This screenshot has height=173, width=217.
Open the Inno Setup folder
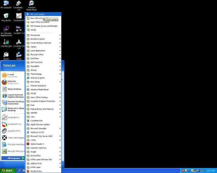(x=43, y=82)
